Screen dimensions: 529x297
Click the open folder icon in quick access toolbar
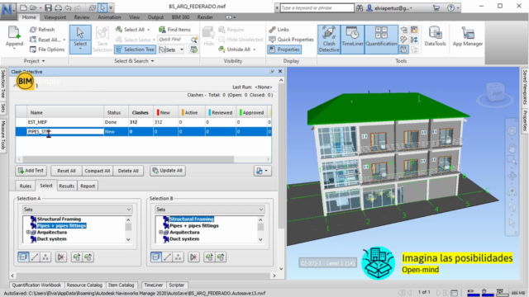pyautogui.click(x=33, y=7)
